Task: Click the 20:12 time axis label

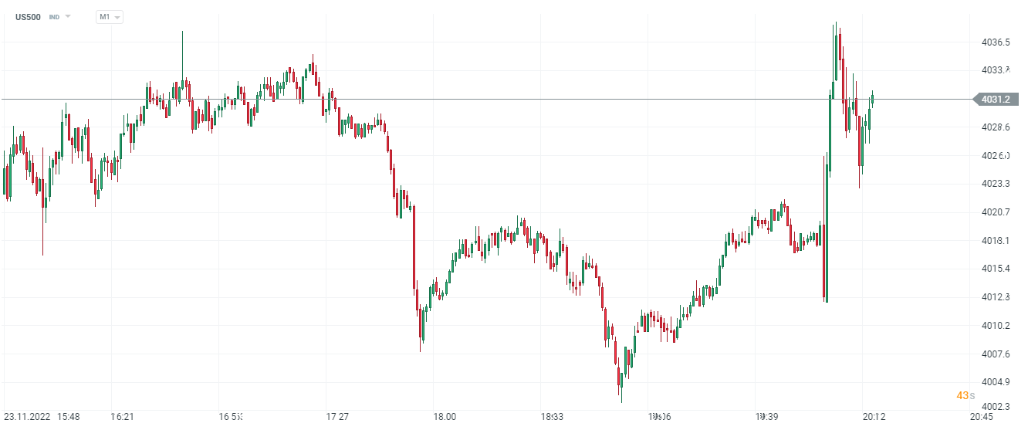Action: click(x=874, y=417)
